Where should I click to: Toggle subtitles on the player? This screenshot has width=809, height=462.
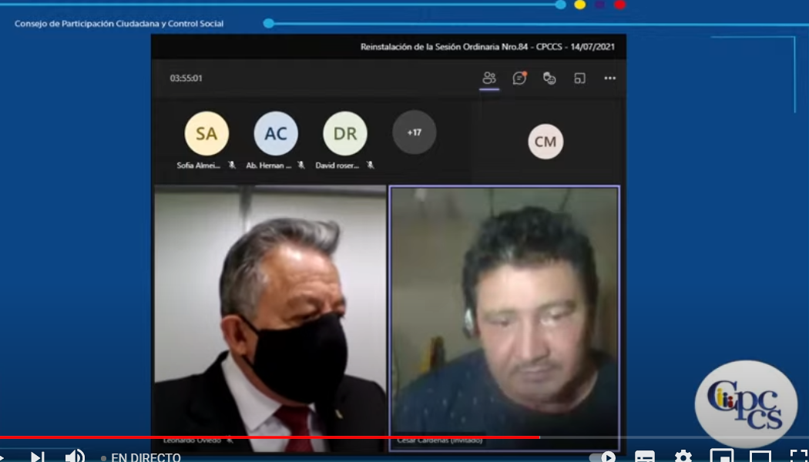tap(644, 457)
